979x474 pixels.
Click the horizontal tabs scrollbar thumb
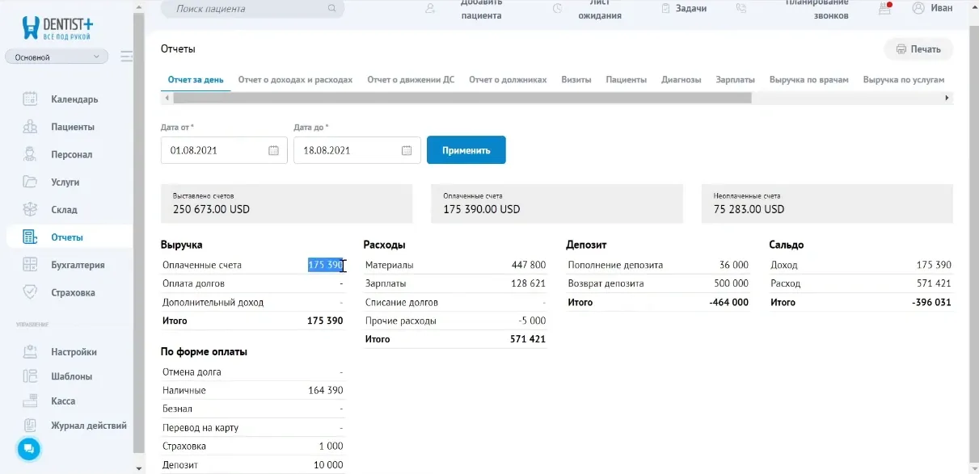[x=462, y=98]
